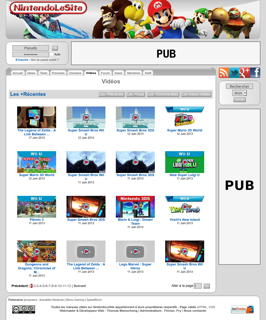Viewport: 266px width, 320px height.
Task: Focus the Aller à la page field
Action: [x=198, y=286]
